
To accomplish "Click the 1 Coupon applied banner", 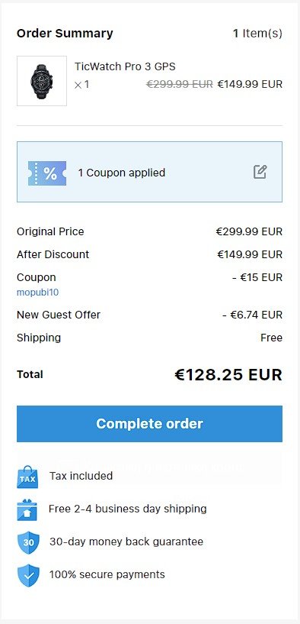I will click(x=149, y=172).
